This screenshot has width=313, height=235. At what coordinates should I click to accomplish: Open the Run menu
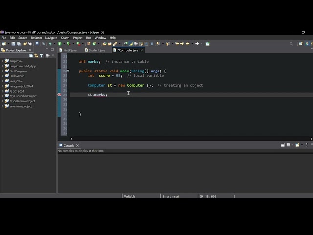89,38
